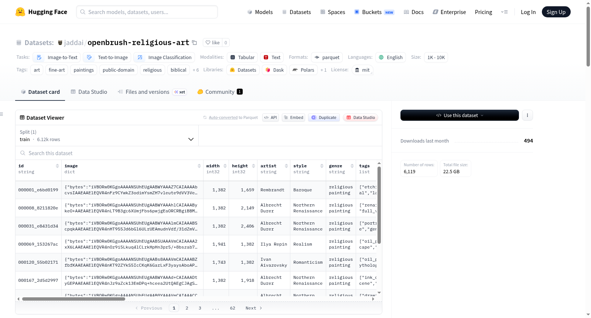
Task: Filter by Tabular modality tag
Action: pos(242,57)
